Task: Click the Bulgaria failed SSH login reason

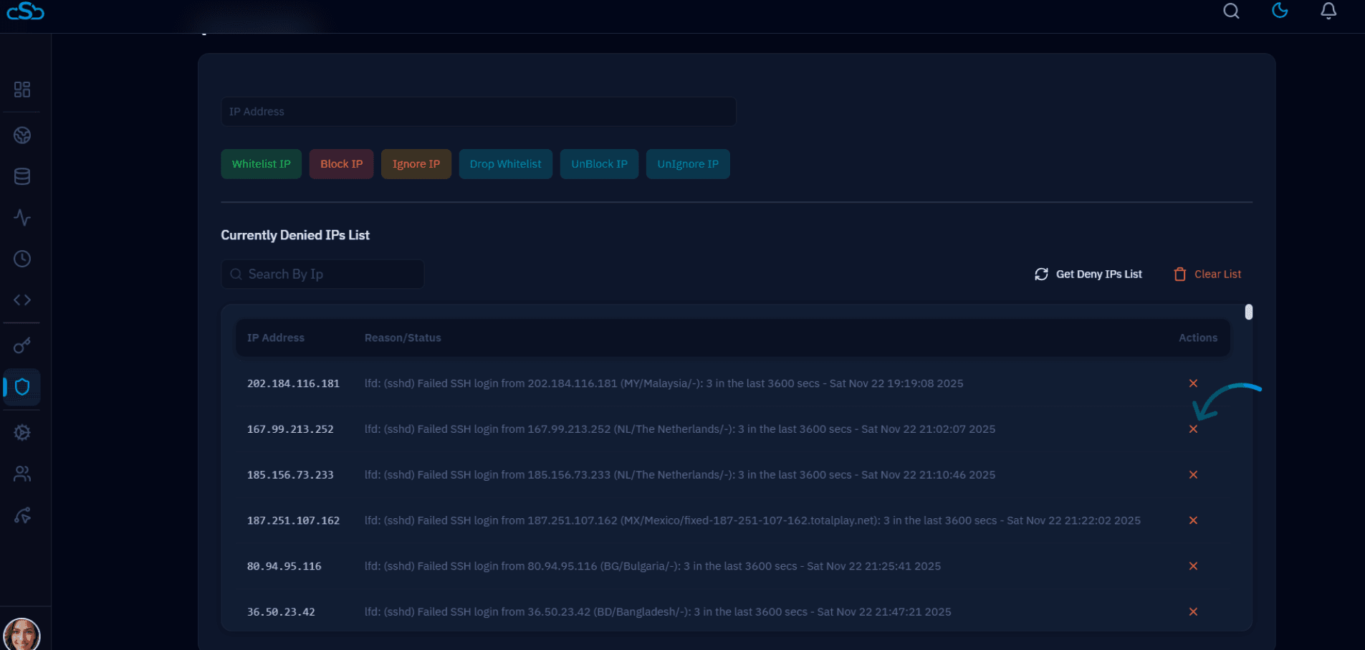Action: (x=652, y=566)
